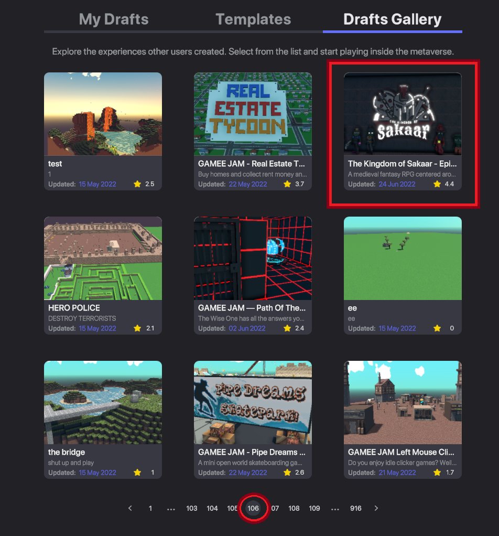The width and height of the screenshot is (499, 536).
Task: Expand ellipsis before page 916
Action: click(x=335, y=509)
